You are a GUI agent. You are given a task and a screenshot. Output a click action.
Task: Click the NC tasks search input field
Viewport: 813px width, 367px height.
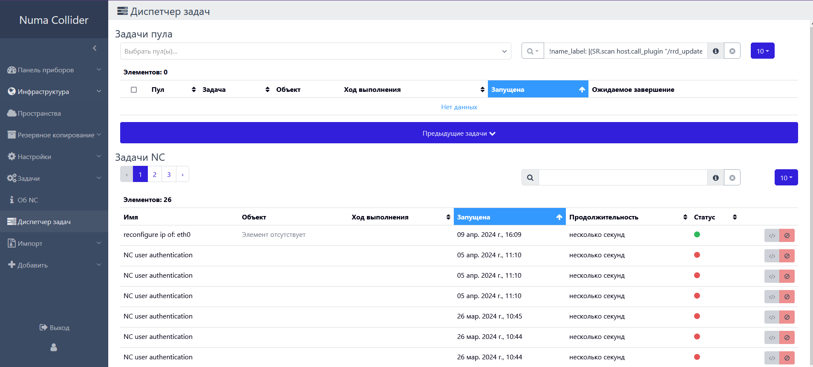click(623, 178)
